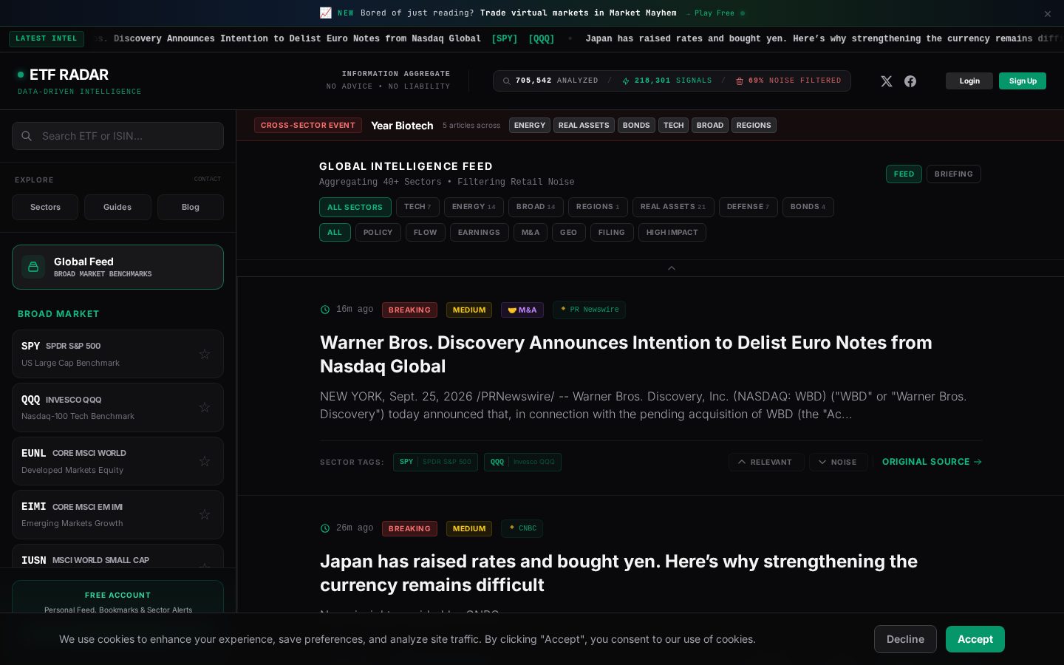Click the analyzed count magnifier icon
The width and height of the screenshot is (1064, 665).
506,81
